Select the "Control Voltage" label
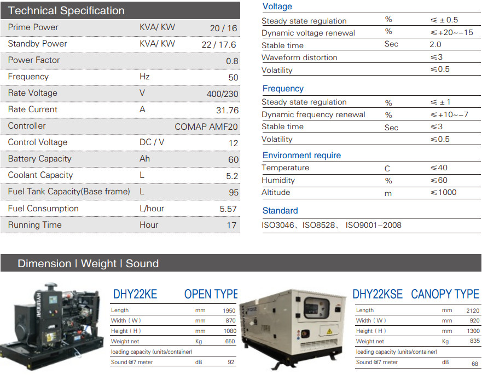The width and height of the screenshot is (482, 380). pyautogui.click(x=38, y=142)
